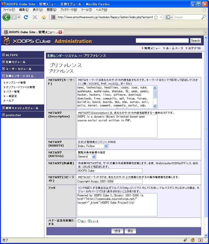Click the META copyright input field
209x244 pixels.
click(x=110, y=181)
